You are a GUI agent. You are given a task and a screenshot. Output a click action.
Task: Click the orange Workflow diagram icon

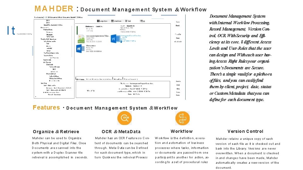182,118
